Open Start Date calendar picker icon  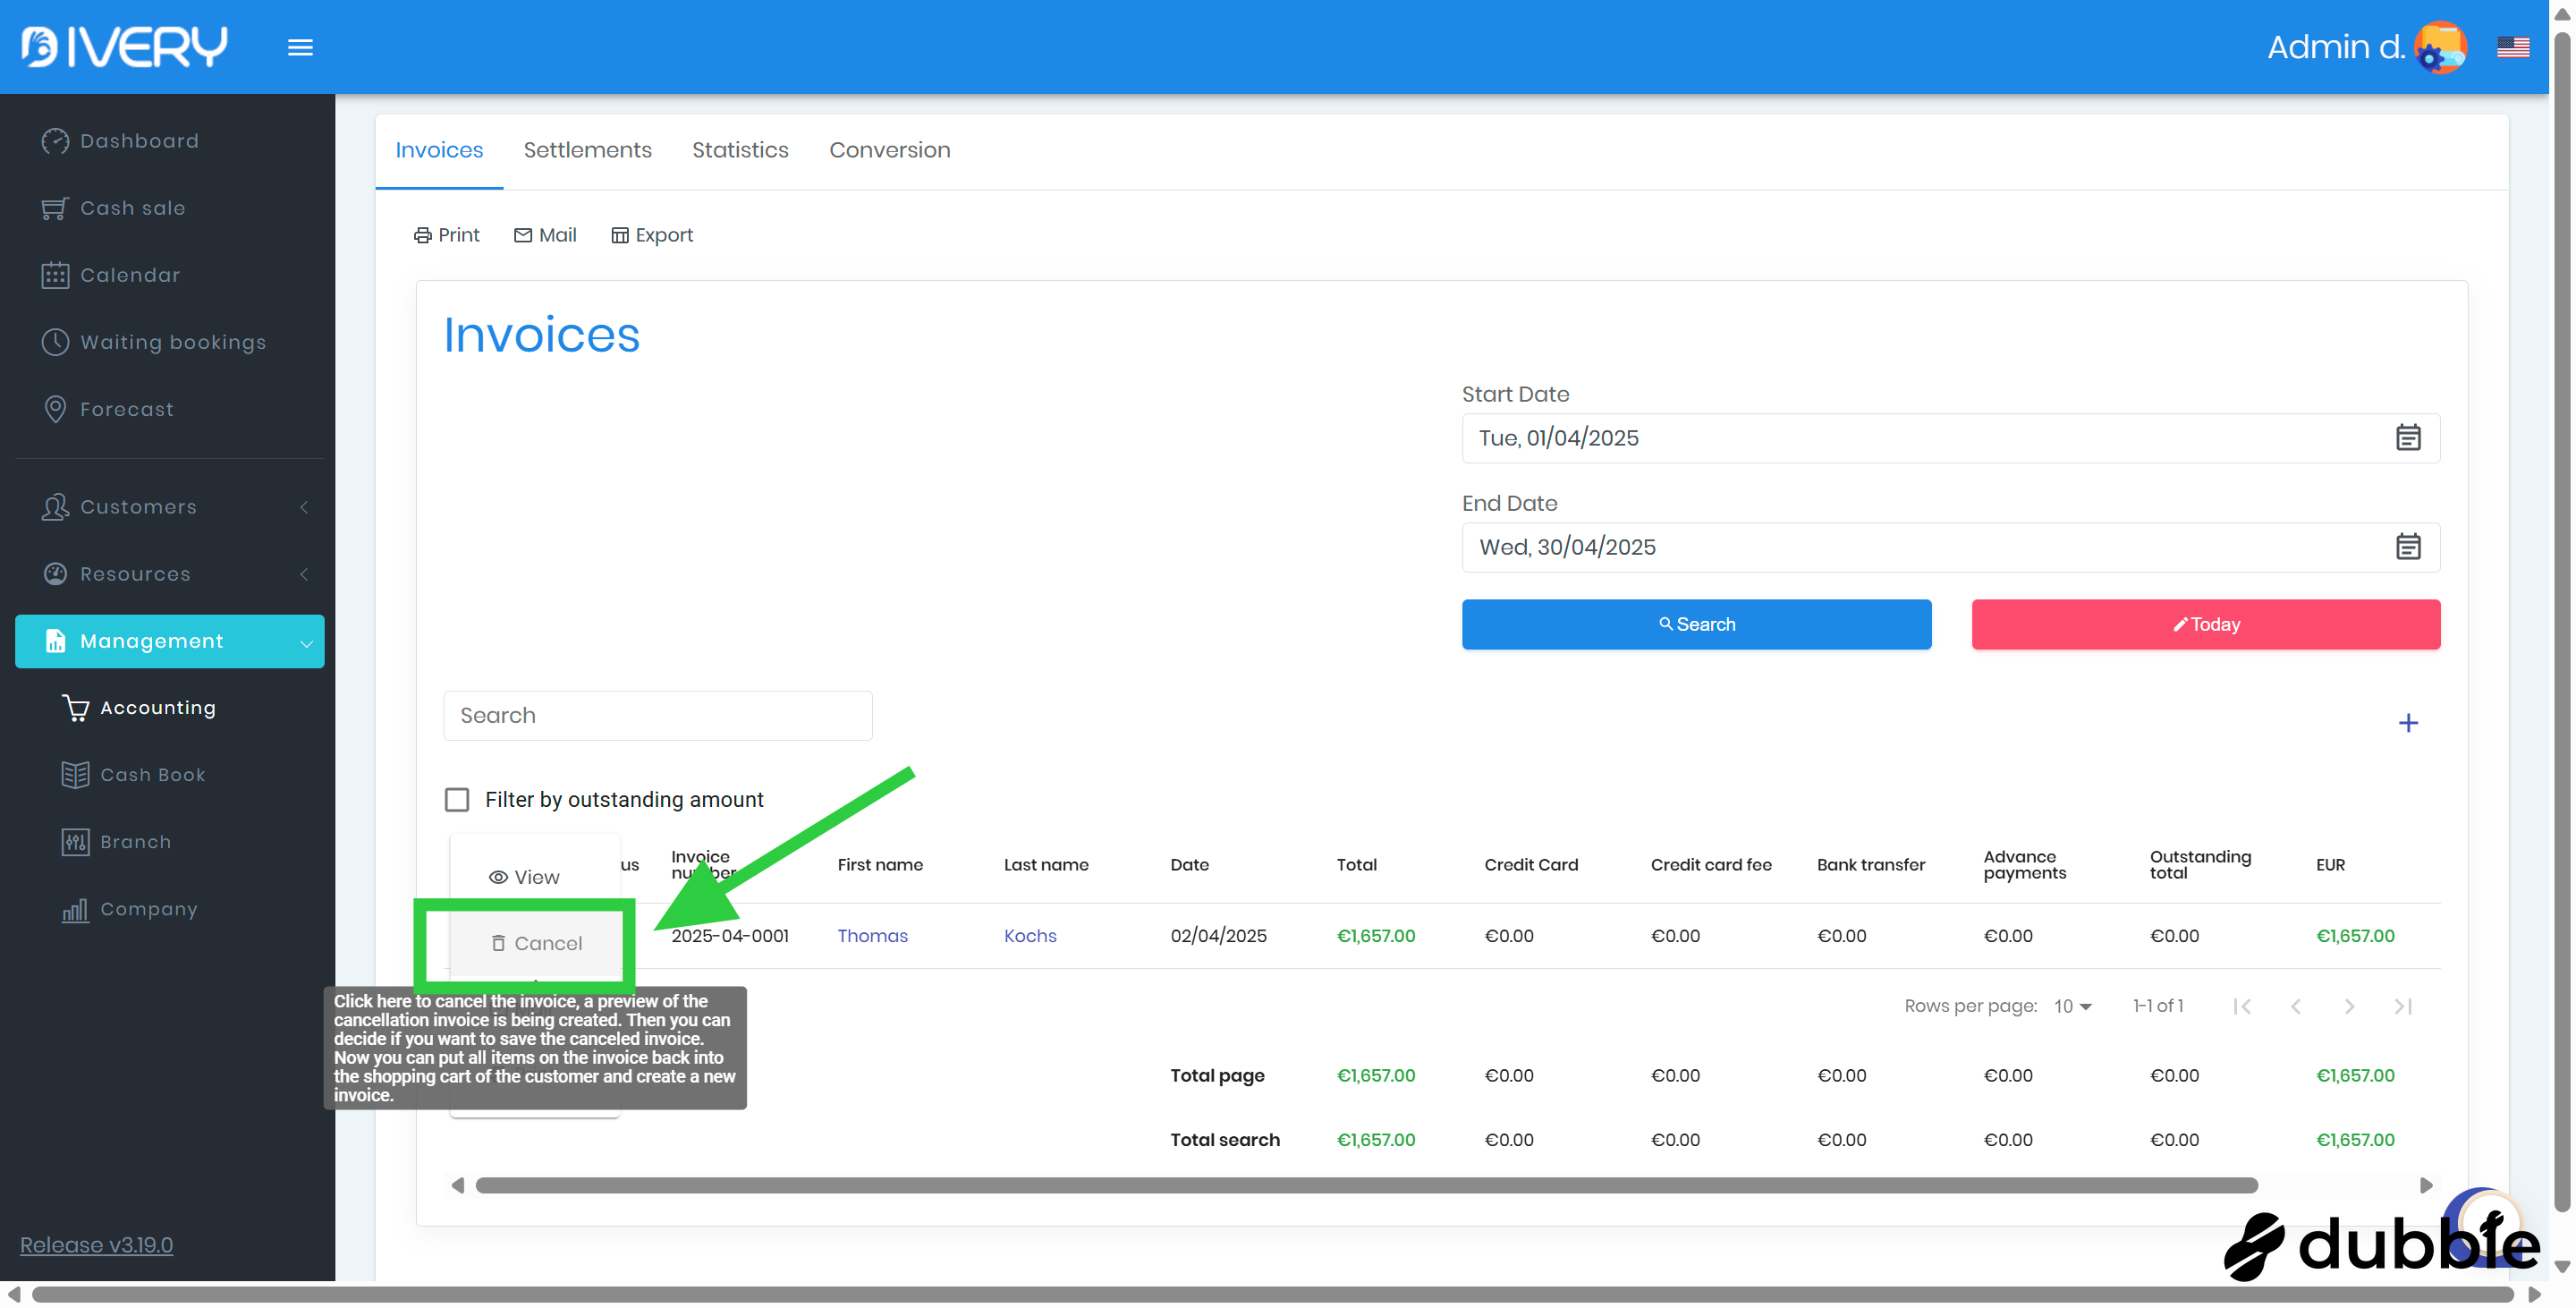(x=2407, y=438)
